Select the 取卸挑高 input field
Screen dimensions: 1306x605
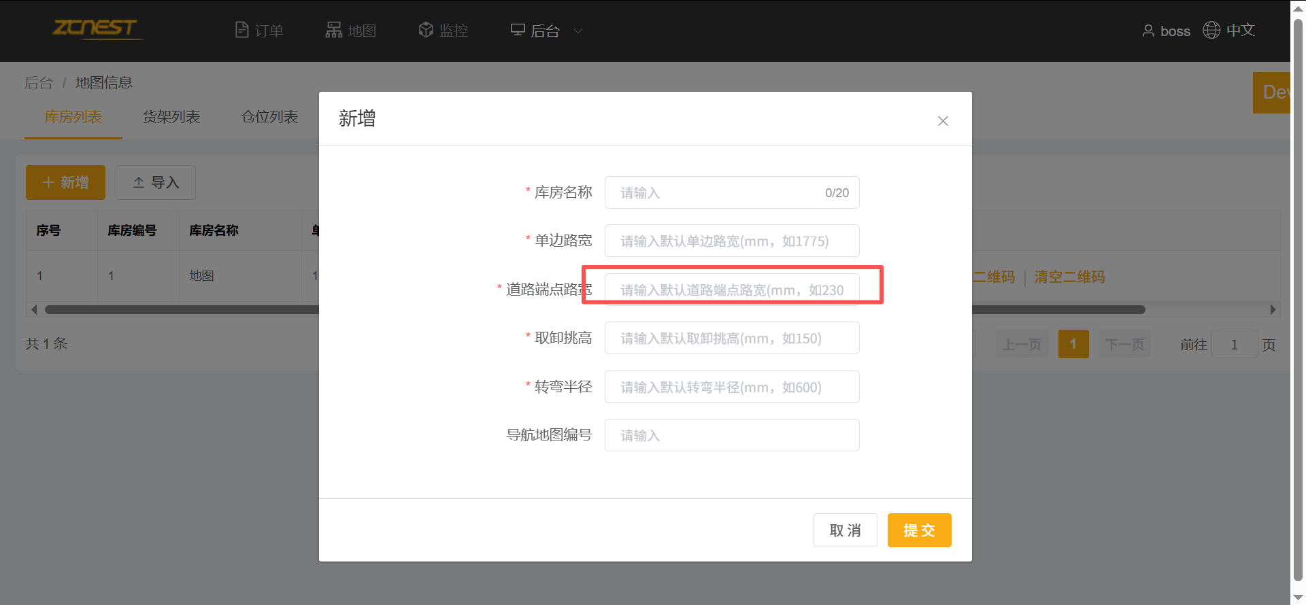[x=732, y=339]
